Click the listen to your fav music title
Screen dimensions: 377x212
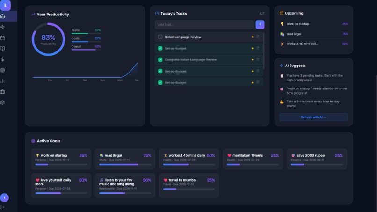tap(116, 182)
